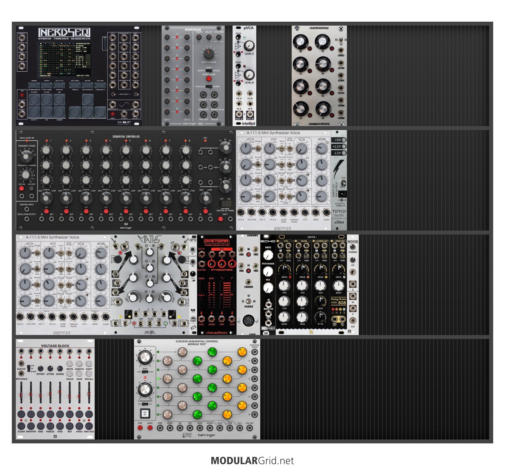Click the red Step button on Module 1027
Viewport: 505px width, 469px height.
(140, 428)
